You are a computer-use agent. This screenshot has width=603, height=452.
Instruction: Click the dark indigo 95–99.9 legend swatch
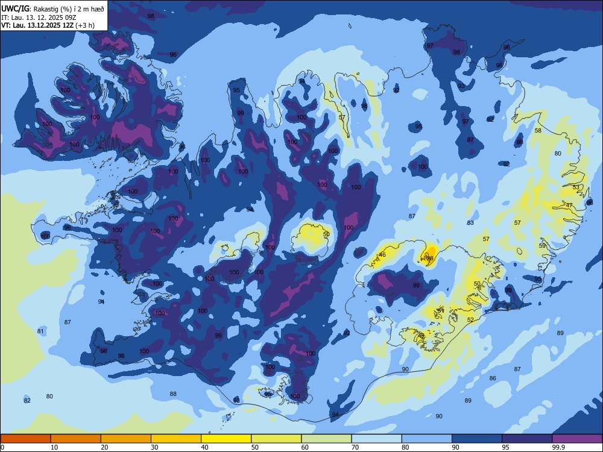click(x=527, y=439)
